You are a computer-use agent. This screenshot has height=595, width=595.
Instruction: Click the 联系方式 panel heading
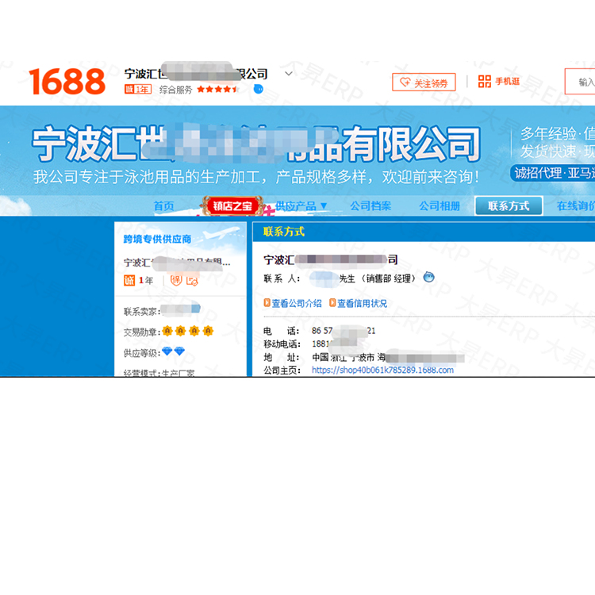[x=284, y=232]
